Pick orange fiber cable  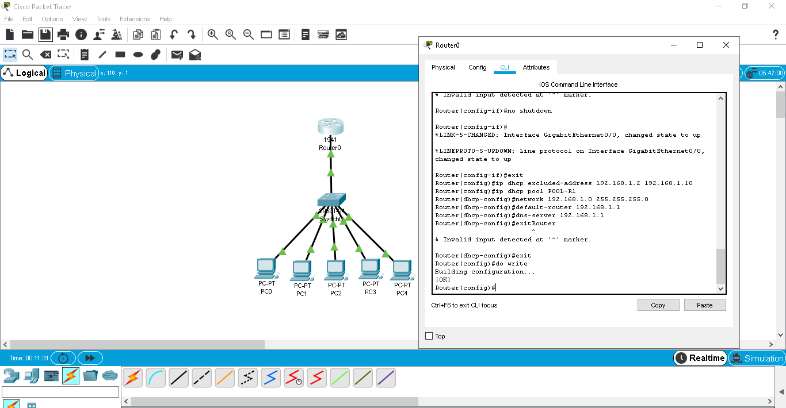pyautogui.click(x=225, y=378)
